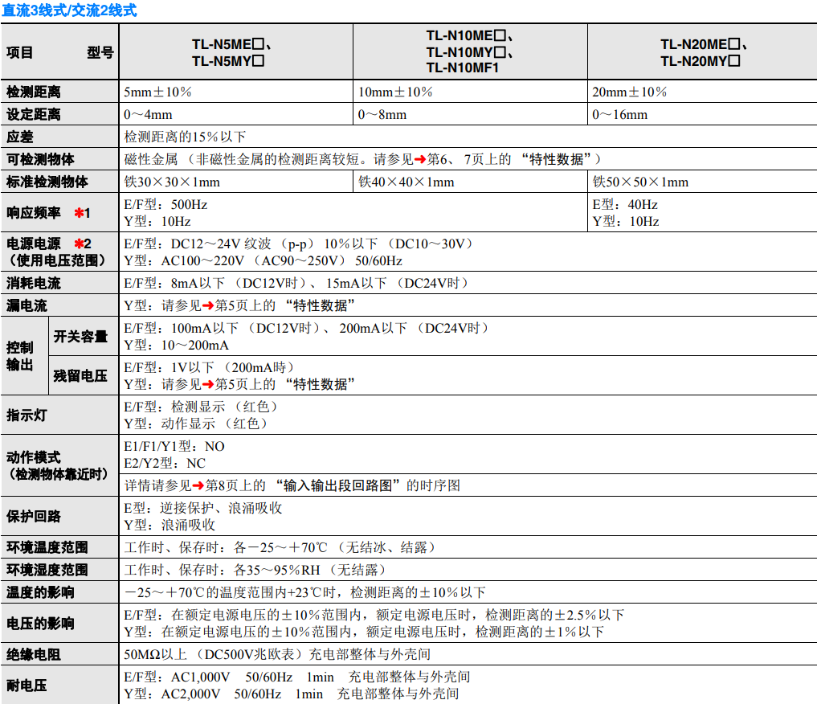Click the 应差 row label
817x704 pixels.
click(20, 137)
